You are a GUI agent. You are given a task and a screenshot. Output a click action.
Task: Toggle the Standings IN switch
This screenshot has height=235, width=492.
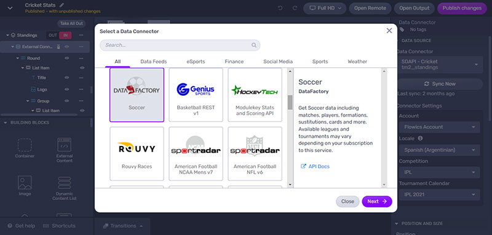pyautogui.click(x=65, y=36)
